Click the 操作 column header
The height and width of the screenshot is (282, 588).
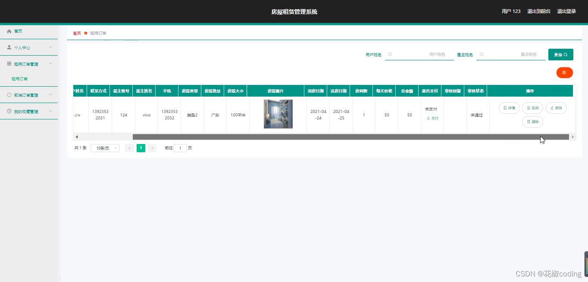pyautogui.click(x=530, y=91)
